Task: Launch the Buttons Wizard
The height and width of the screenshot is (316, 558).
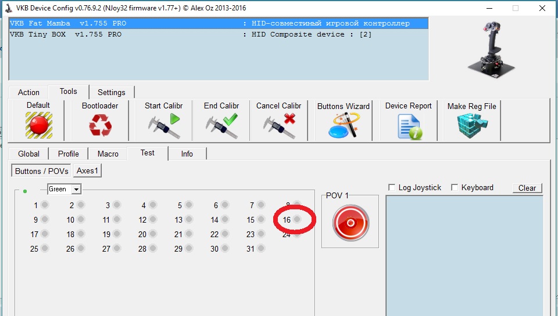Action: click(343, 124)
